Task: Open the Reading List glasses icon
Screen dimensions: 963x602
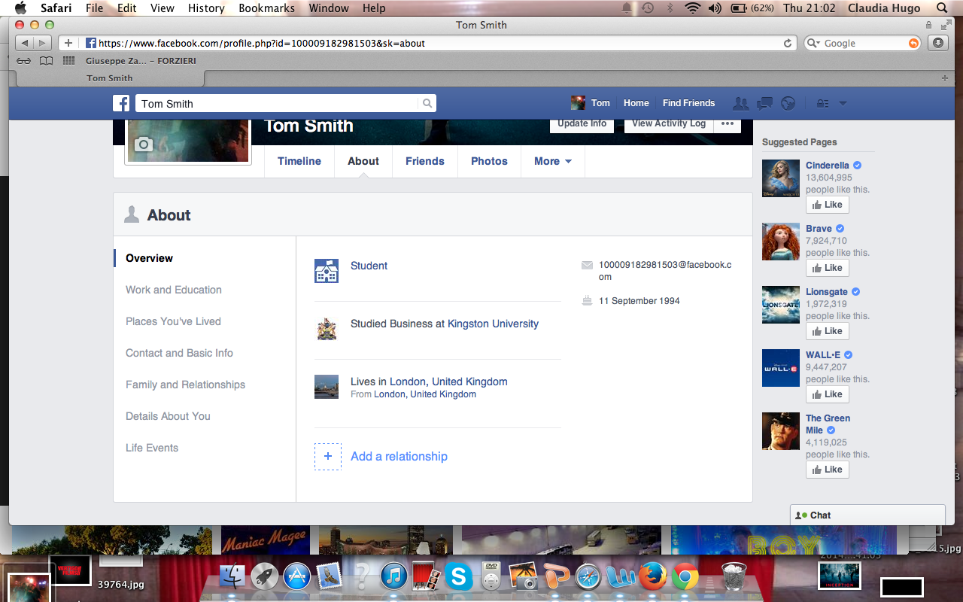Action: tap(24, 61)
